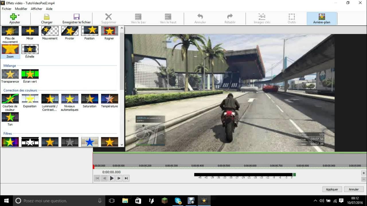Select the gray star filter

(70, 142)
